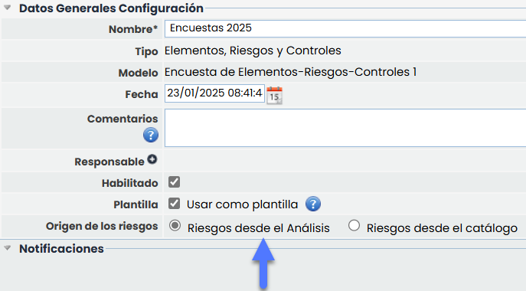Choose Riesgos desde el catálogo option
The width and height of the screenshot is (526, 291).
tap(354, 226)
